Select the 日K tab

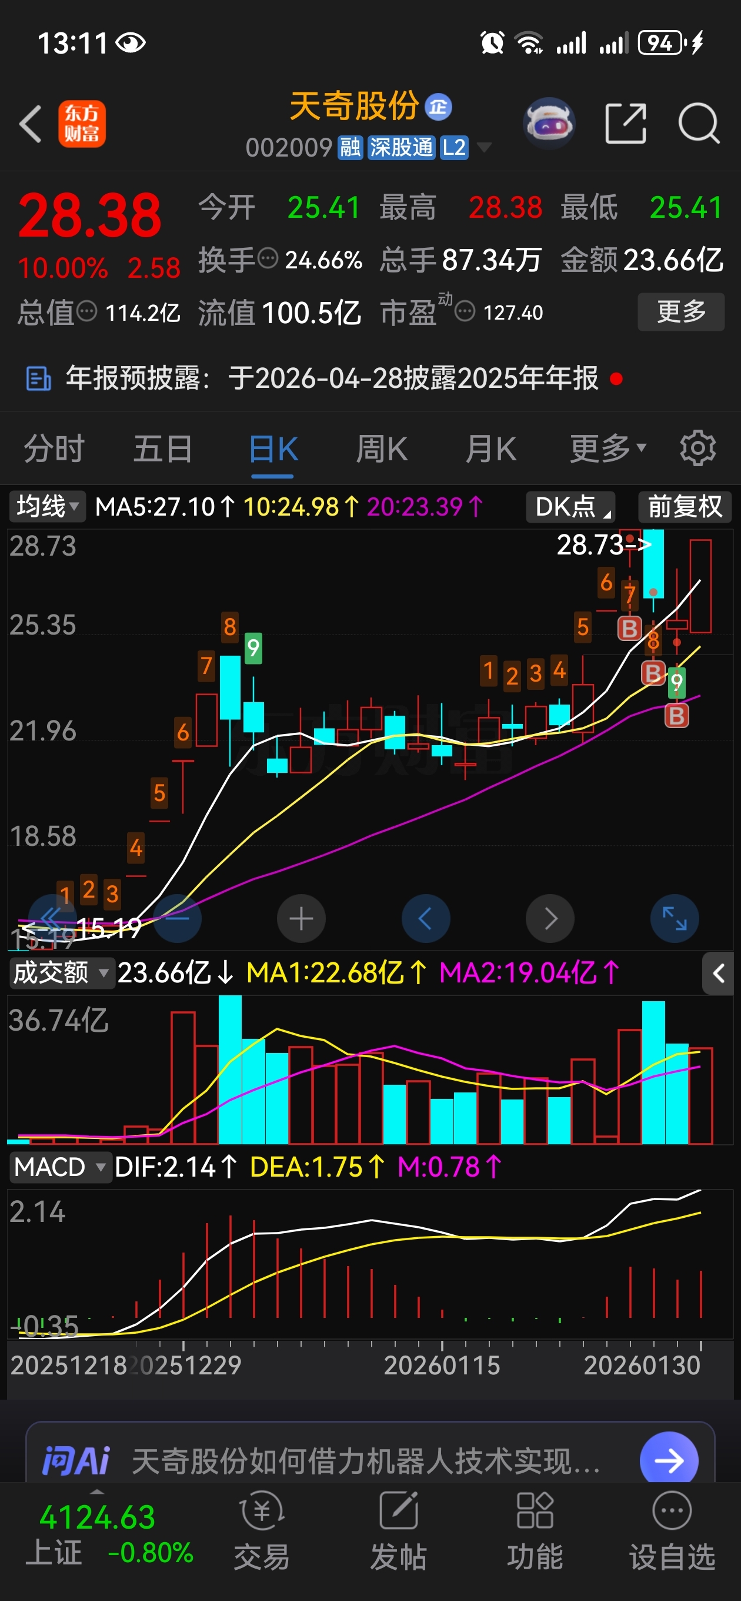click(x=273, y=449)
